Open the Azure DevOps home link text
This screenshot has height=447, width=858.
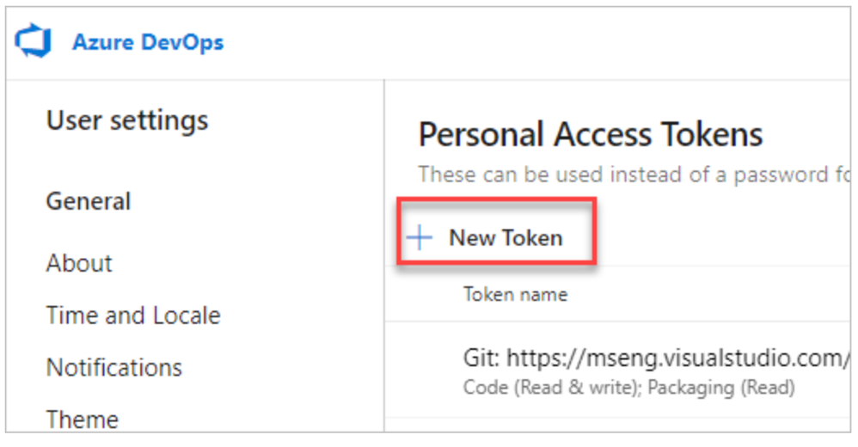147,42
